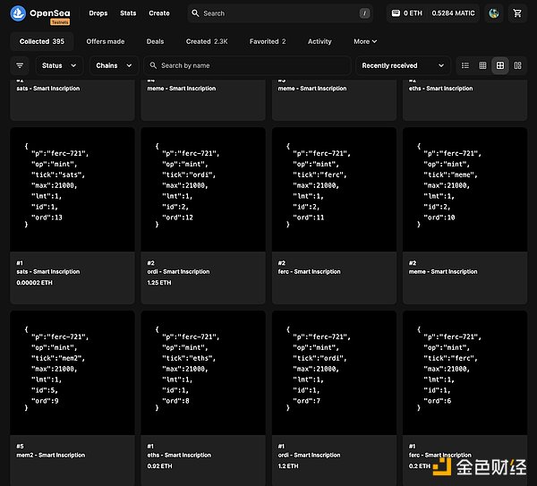Open the shopping cart
Viewport: 537px width, 486px height.
coord(517,13)
